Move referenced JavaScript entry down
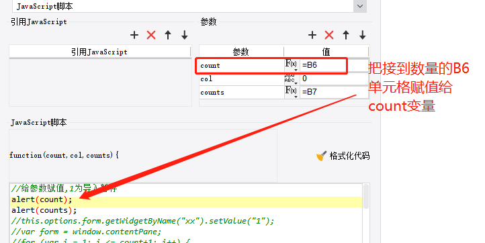 [x=184, y=35]
